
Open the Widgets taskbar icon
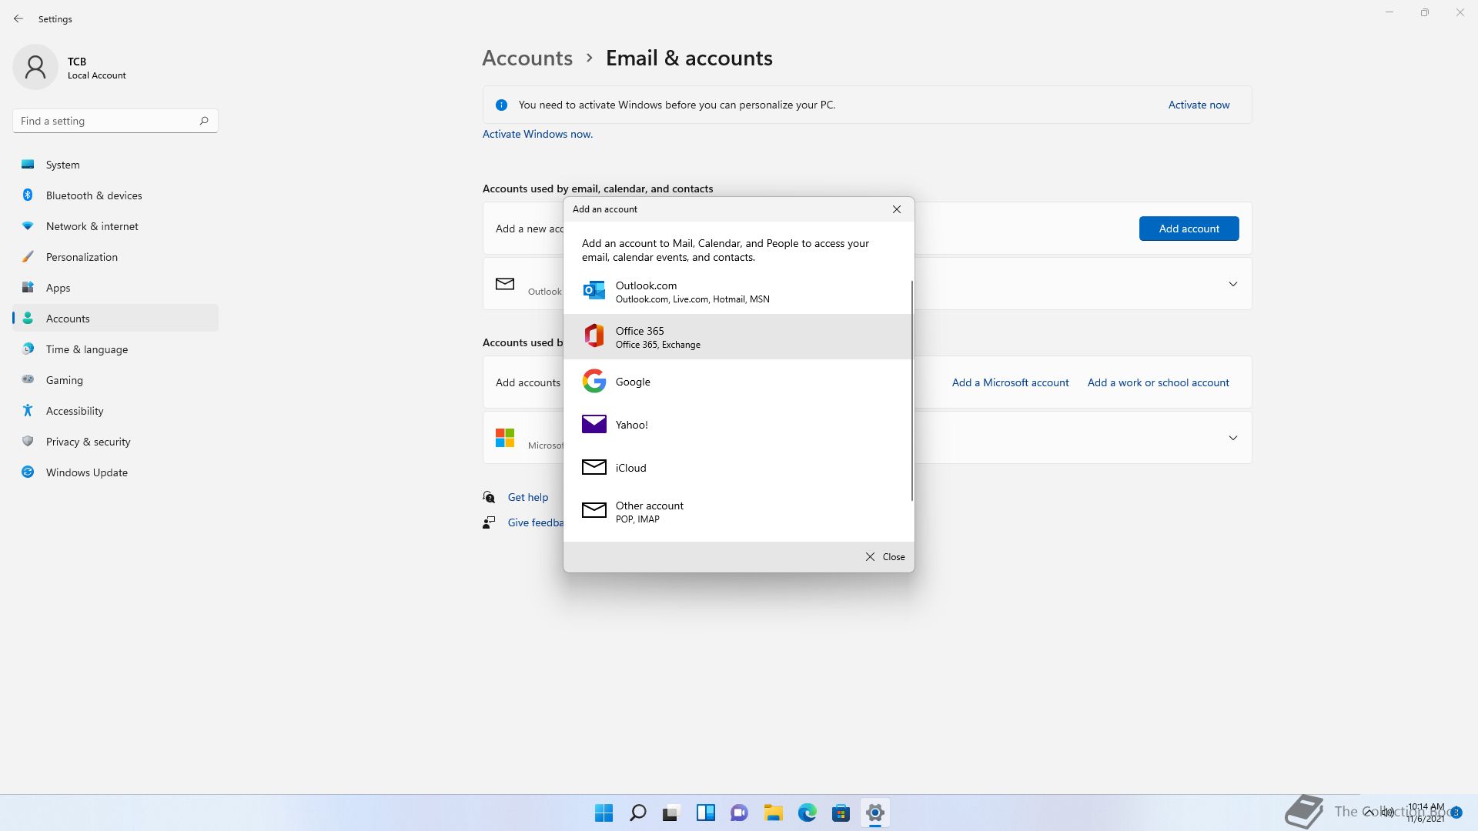tap(705, 813)
